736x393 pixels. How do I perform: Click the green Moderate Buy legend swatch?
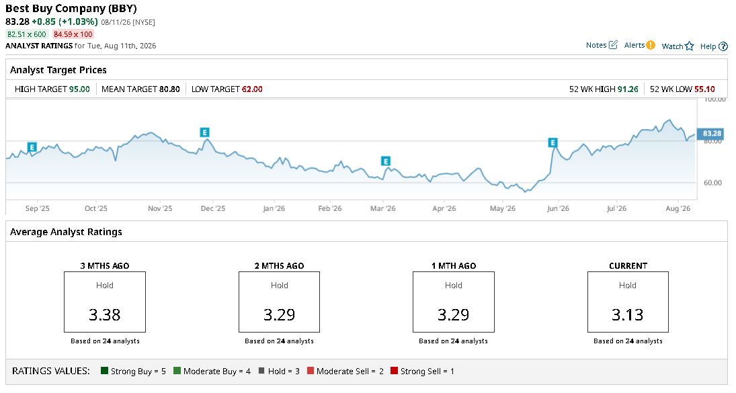(x=177, y=370)
